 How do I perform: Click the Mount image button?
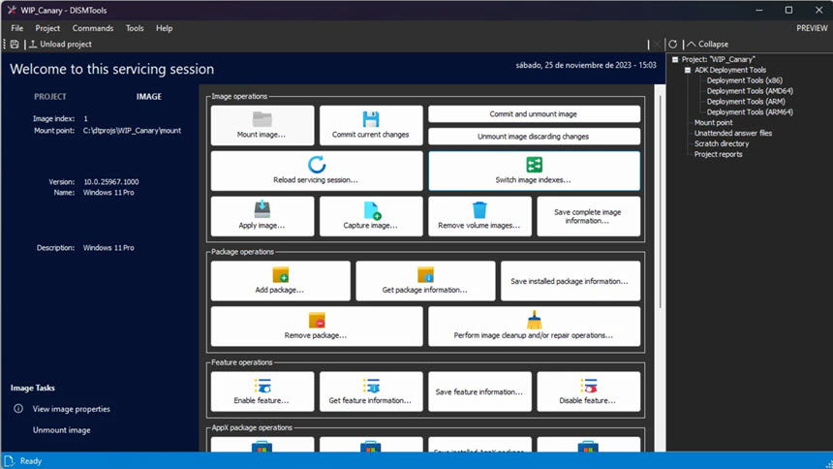click(262, 126)
